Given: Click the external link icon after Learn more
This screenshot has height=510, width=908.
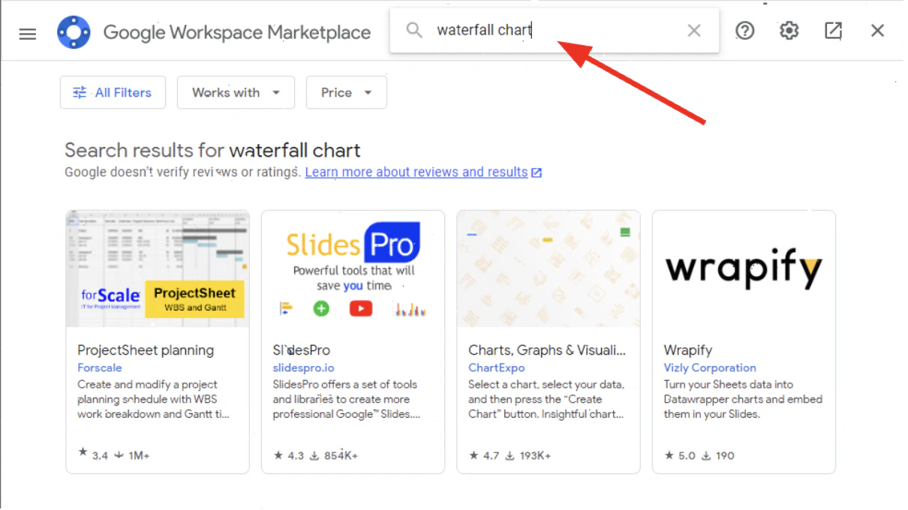Looking at the screenshot, I should [x=537, y=172].
